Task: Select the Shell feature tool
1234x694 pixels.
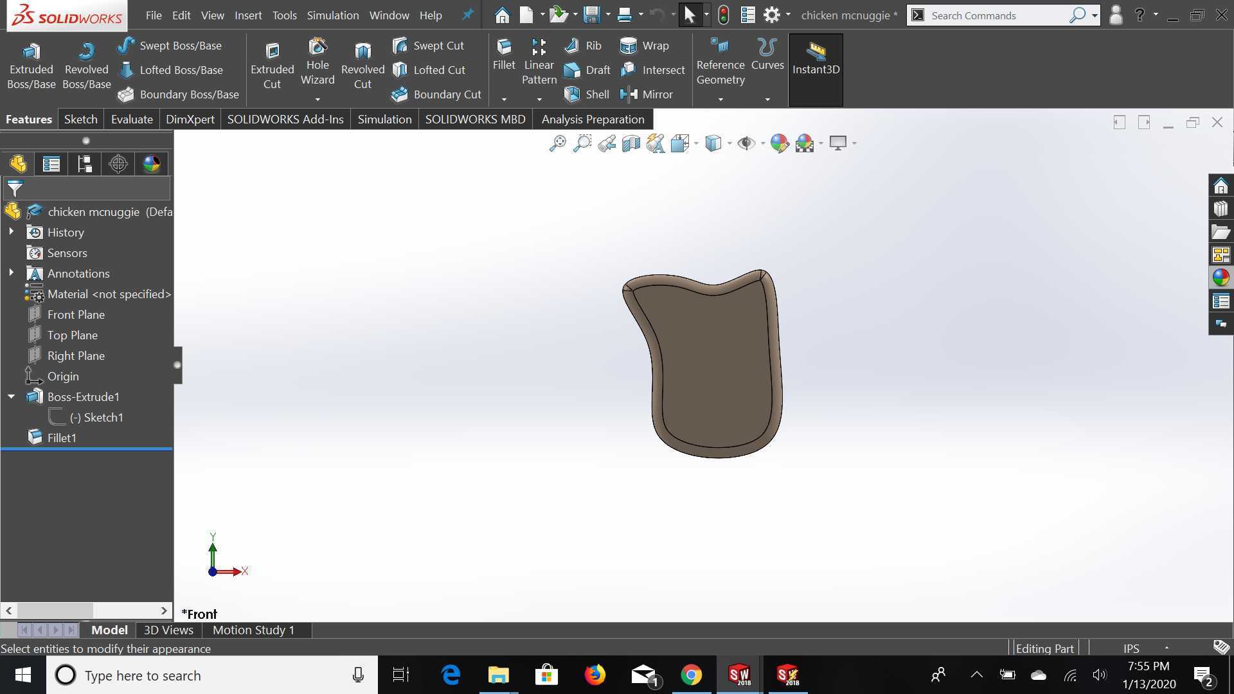Action: coord(586,94)
